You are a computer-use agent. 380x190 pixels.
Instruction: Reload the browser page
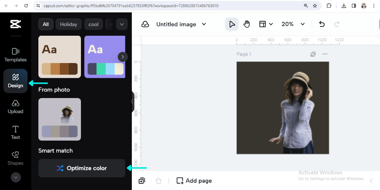(26, 6)
